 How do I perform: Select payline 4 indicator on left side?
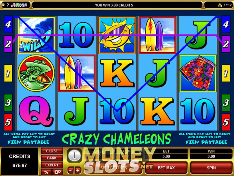(8, 24)
